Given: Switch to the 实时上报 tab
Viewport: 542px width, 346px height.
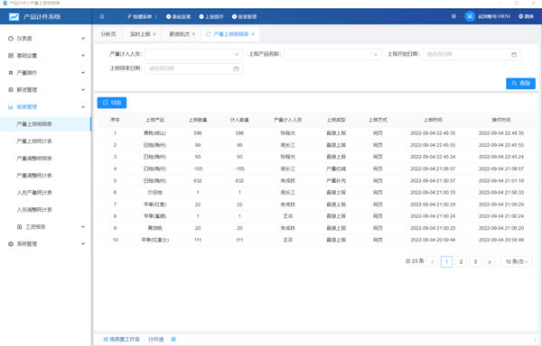Looking at the screenshot, I should [140, 34].
